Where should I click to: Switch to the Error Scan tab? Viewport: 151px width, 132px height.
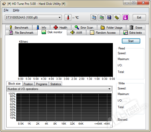click(x=84, y=28)
